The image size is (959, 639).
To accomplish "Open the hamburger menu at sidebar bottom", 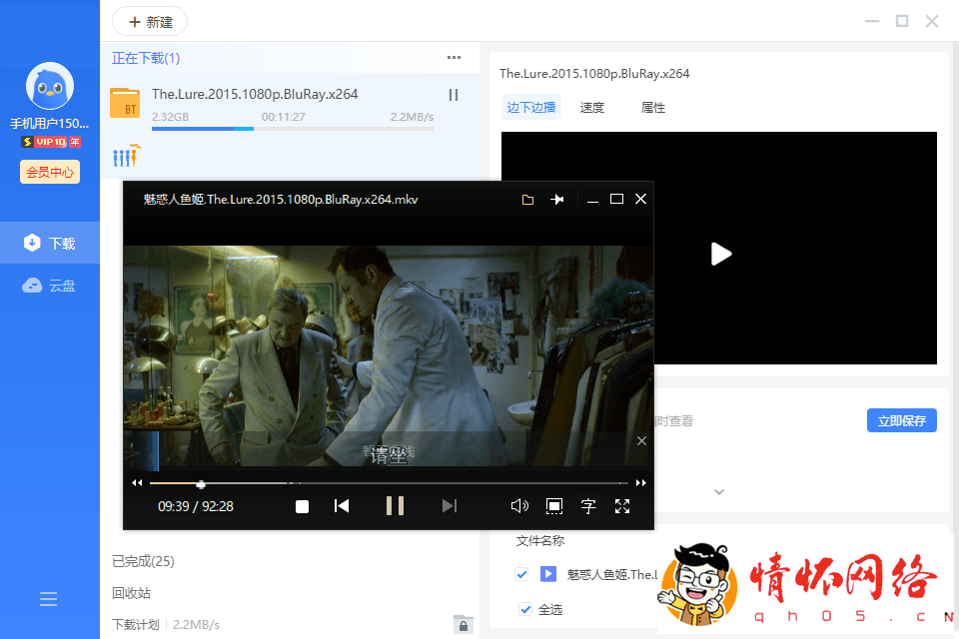I will point(48,599).
